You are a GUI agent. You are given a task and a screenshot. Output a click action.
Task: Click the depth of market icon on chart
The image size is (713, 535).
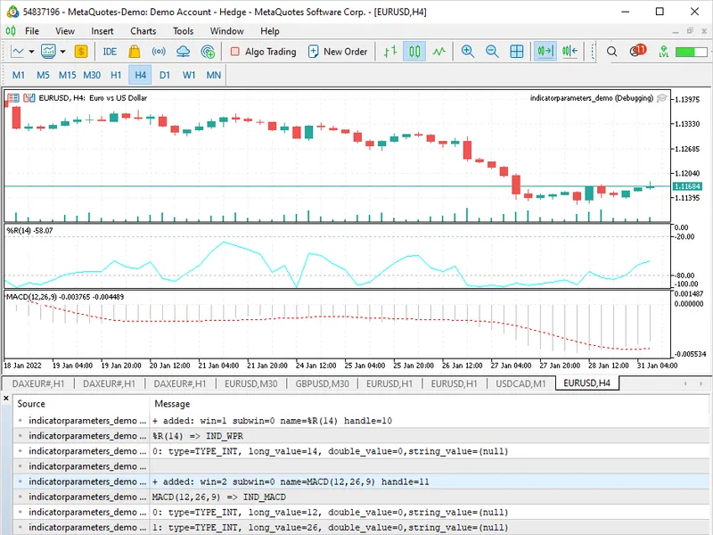(x=29, y=98)
